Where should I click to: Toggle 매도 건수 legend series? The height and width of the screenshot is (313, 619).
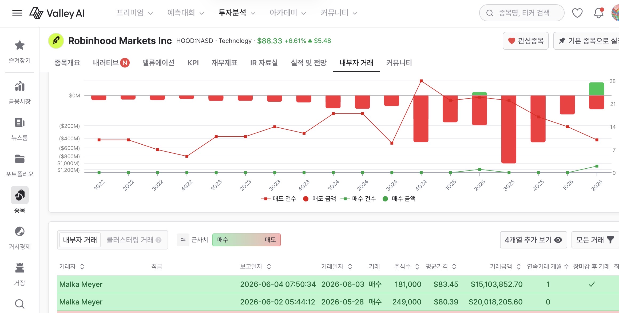click(x=279, y=199)
